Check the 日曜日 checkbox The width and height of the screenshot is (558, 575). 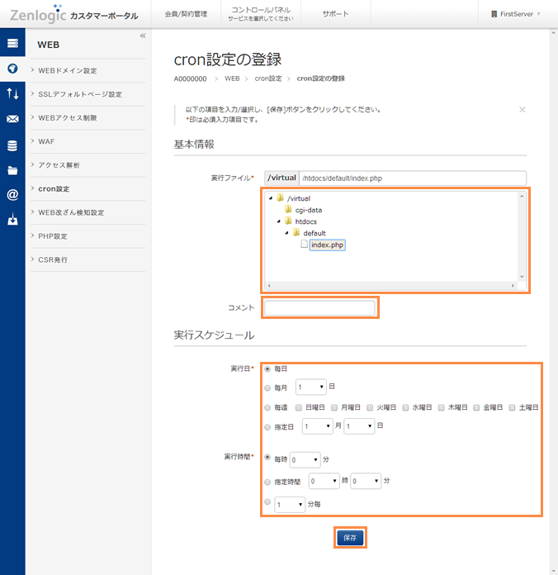[299, 408]
